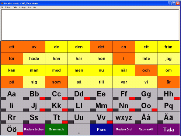This screenshot has width=181, height=136.
Task: Pick the orange 'det' word button
Action: pyautogui.click(x=101, y=47)
